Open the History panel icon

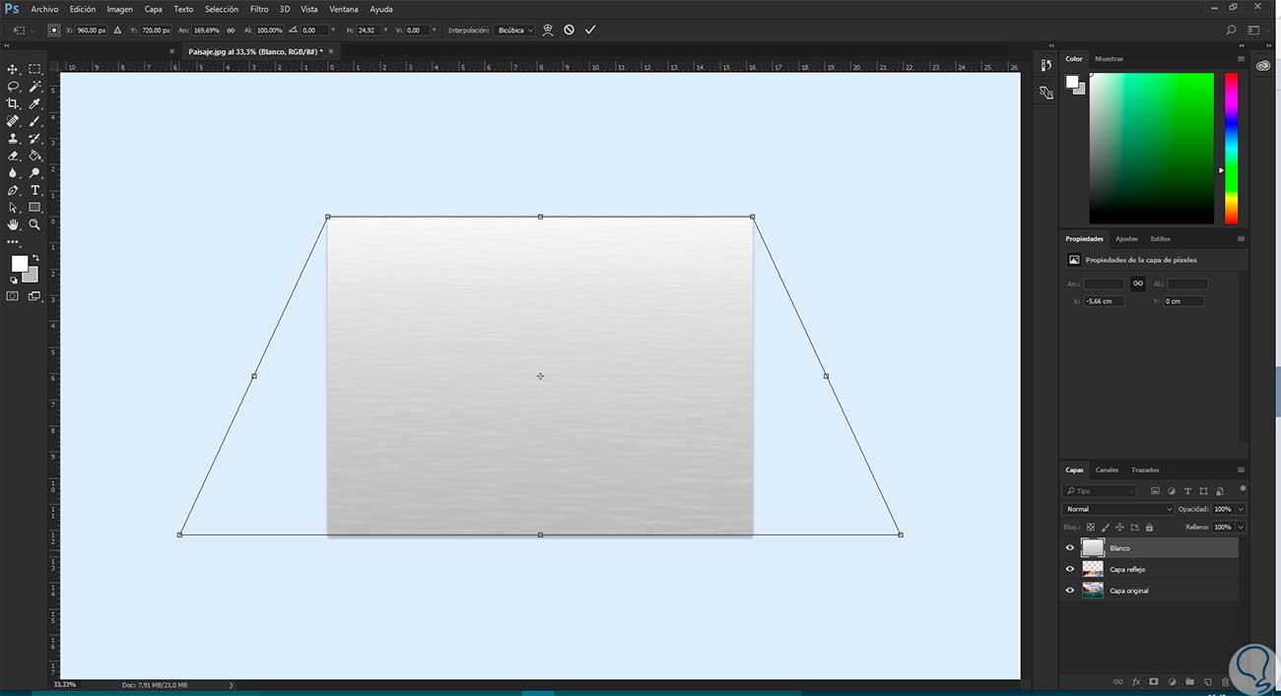tap(1045, 65)
